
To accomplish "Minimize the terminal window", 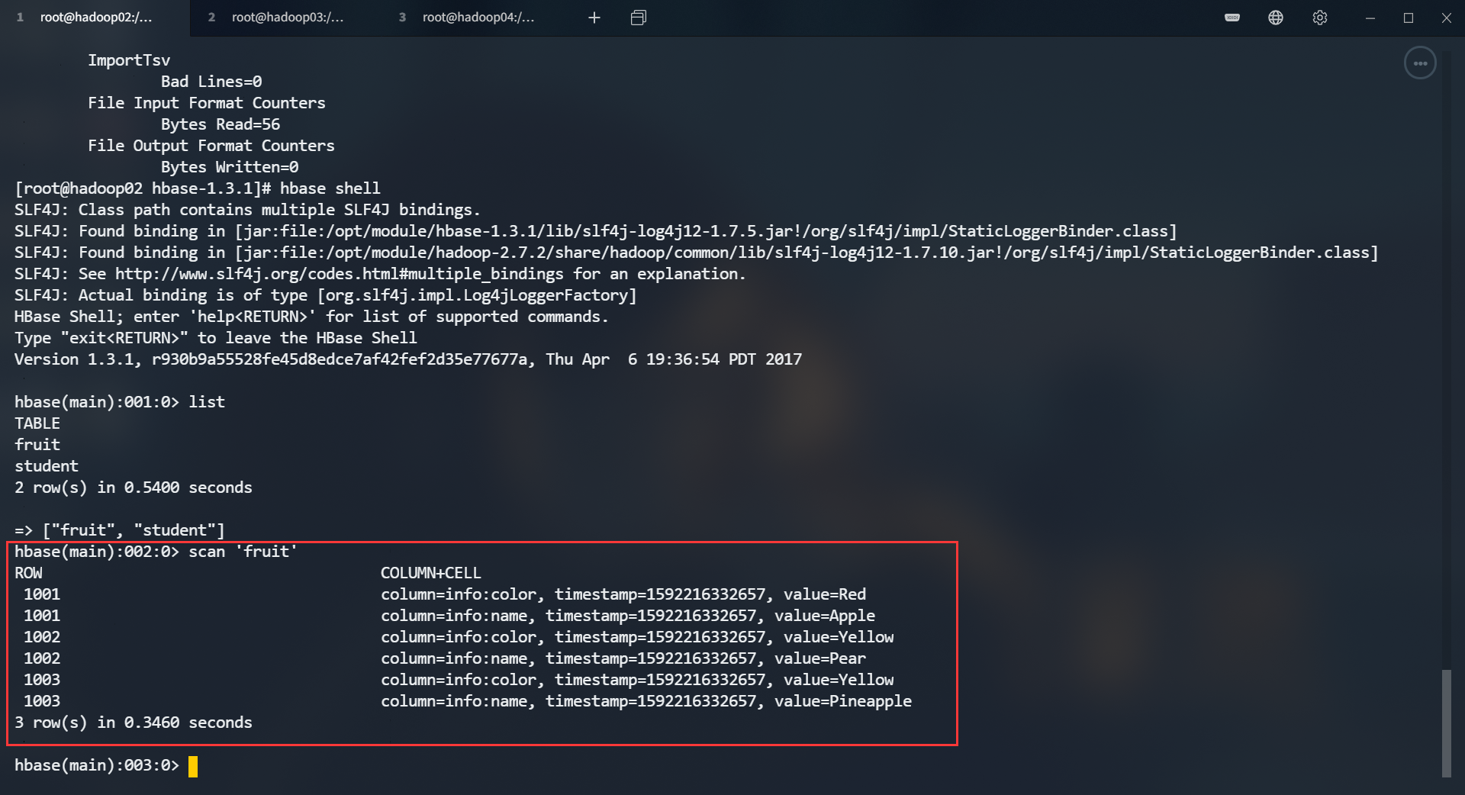I will pyautogui.click(x=1370, y=18).
